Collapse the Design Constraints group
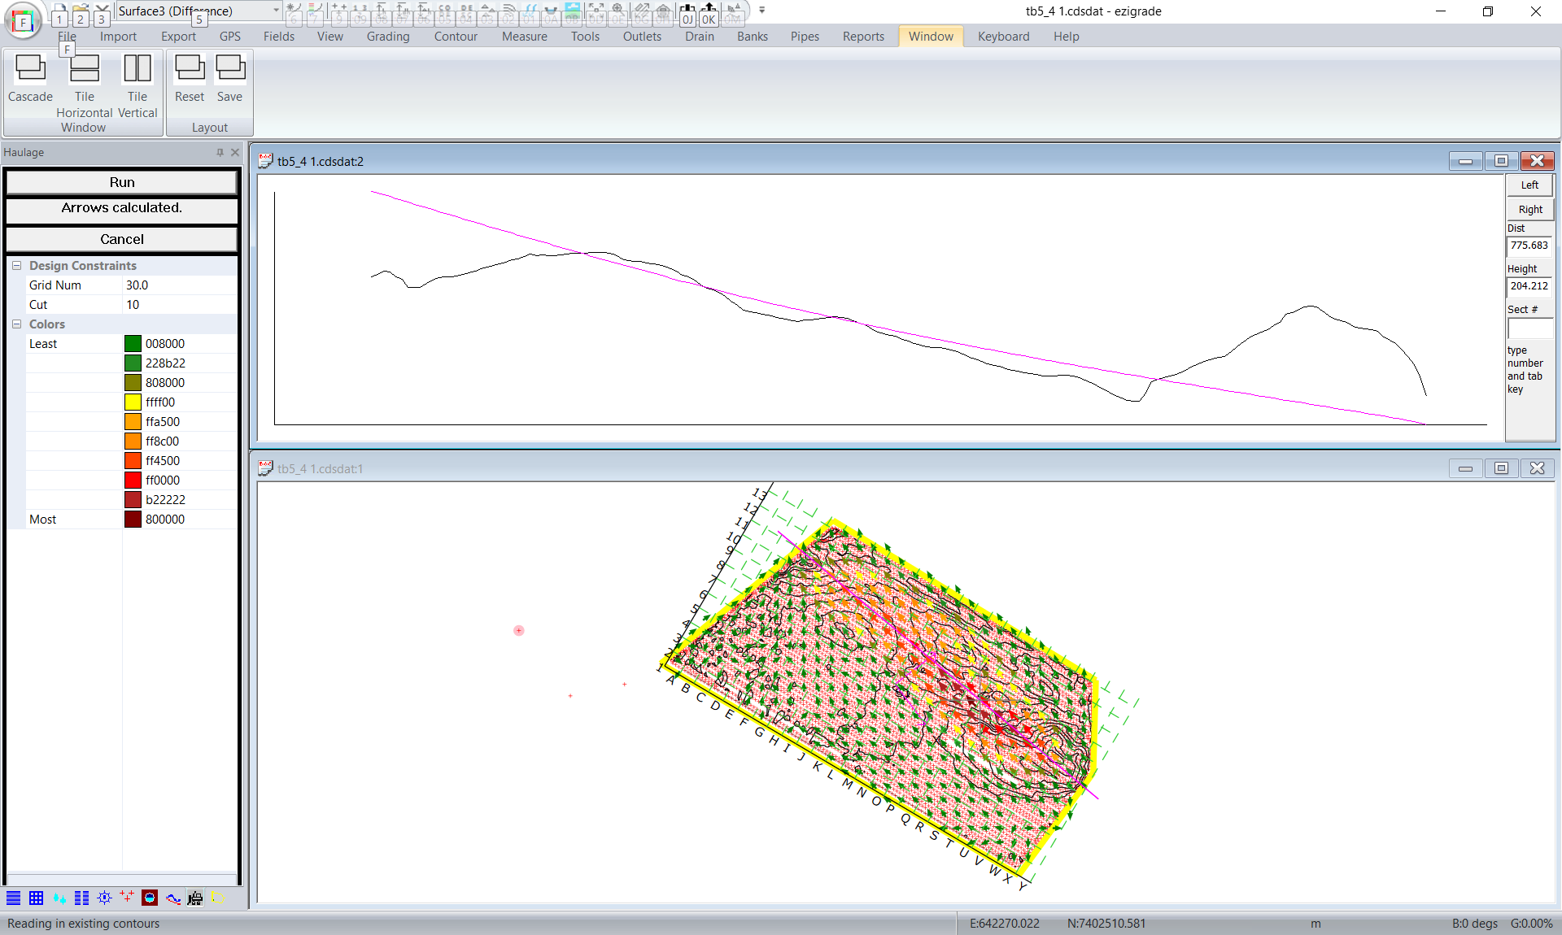Screen dimensions: 1562x935 click(x=16, y=266)
